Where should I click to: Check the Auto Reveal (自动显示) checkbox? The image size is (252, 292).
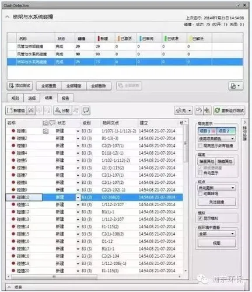tap(200, 173)
